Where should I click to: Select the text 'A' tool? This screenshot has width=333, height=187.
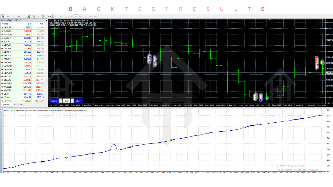[39, 16]
